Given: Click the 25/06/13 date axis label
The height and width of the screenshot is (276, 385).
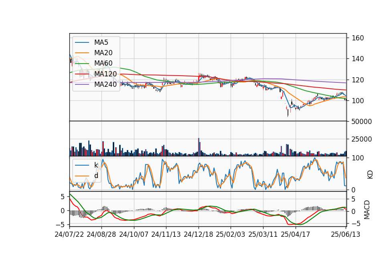Looking at the screenshot, I should [345, 234].
